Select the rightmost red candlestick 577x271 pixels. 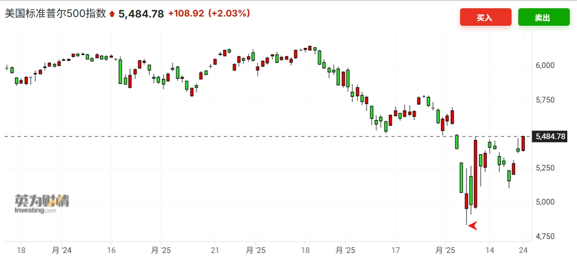(x=523, y=143)
